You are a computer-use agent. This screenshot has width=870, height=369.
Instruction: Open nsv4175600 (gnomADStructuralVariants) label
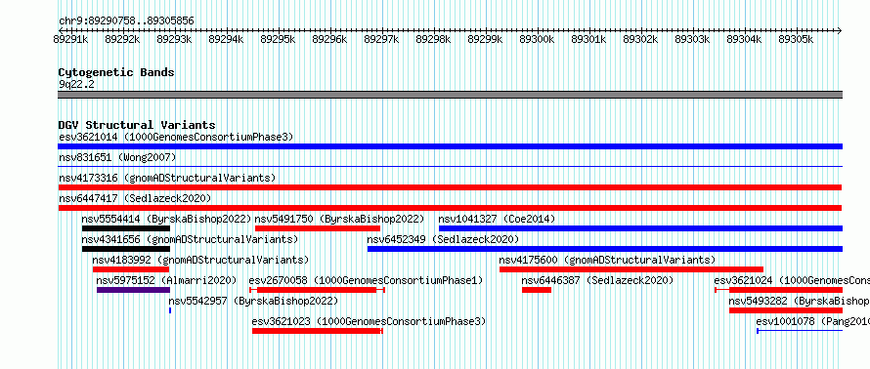(x=608, y=260)
